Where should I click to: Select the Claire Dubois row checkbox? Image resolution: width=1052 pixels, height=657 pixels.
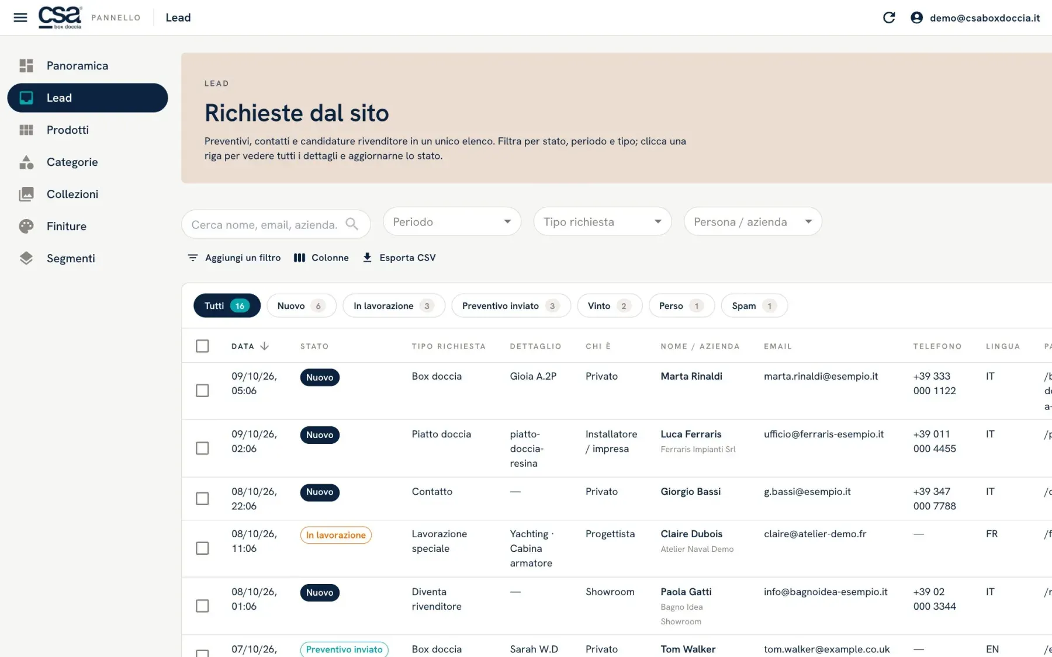202,548
